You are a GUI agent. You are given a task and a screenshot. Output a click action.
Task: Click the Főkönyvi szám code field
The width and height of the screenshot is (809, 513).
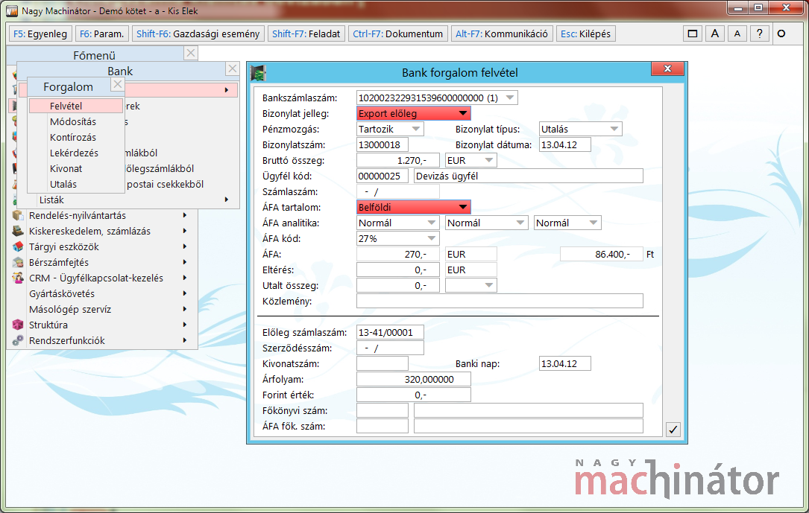(x=383, y=410)
